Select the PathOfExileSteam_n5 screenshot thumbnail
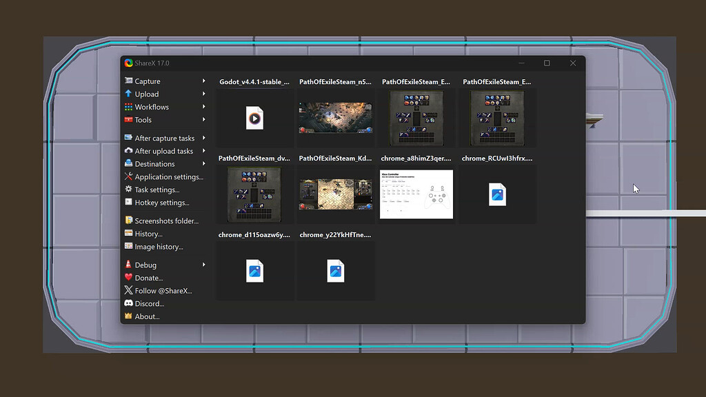 pyautogui.click(x=336, y=118)
